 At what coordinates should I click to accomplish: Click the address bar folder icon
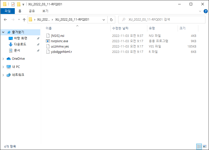pos(31,19)
